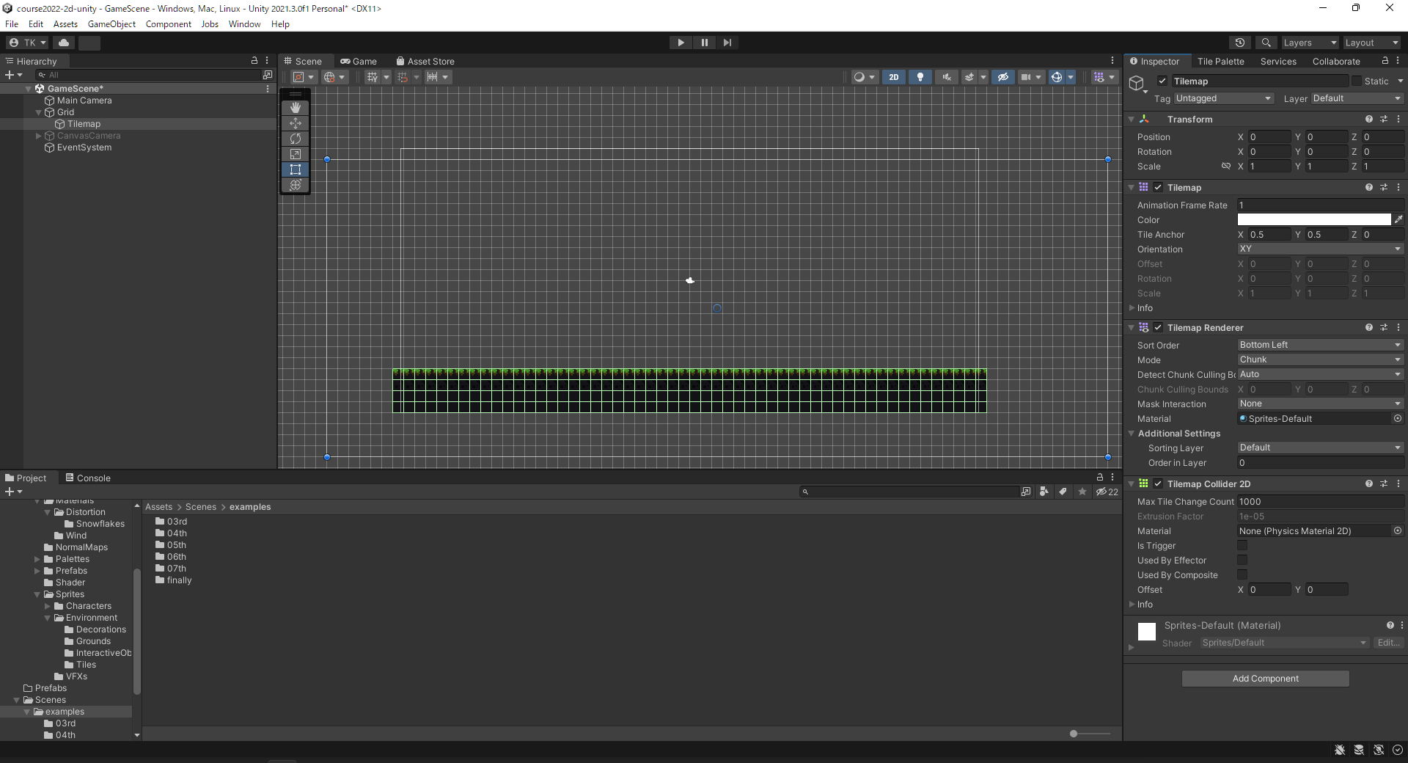Image resolution: width=1408 pixels, height=763 pixels.
Task: Select the Rect transform tool
Action: [296, 169]
